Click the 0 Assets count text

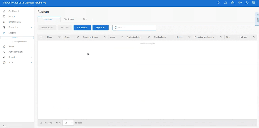(x=48, y=123)
